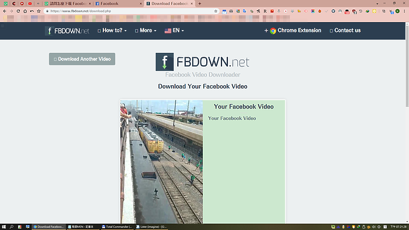Image resolution: width=409 pixels, height=230 pixels.
Task: Open the pinned green tab icon
Action: pyautogui.click(x=6, y=3)
